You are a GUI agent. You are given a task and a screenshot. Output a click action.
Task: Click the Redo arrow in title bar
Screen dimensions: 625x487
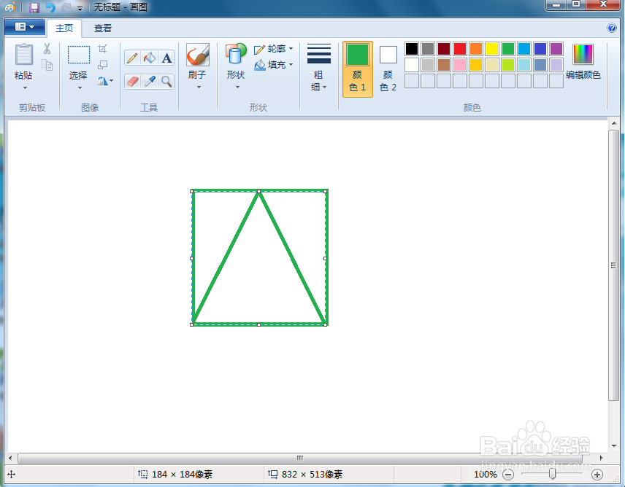pyautogui.click(x=66, y=7)
